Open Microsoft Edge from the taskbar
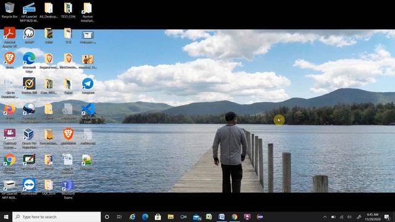 [145, 217]
